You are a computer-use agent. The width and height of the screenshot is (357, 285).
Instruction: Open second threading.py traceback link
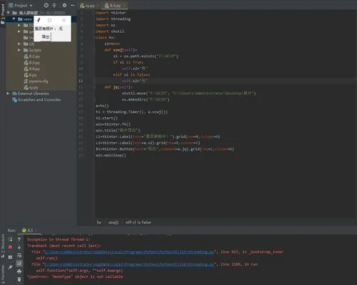(x=129, y=264)
